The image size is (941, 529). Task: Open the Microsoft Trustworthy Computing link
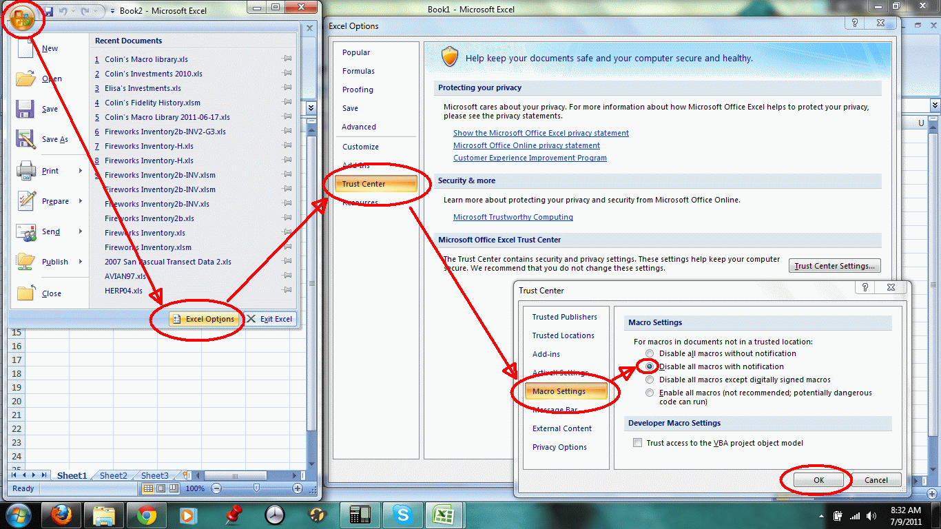[513, 216]
